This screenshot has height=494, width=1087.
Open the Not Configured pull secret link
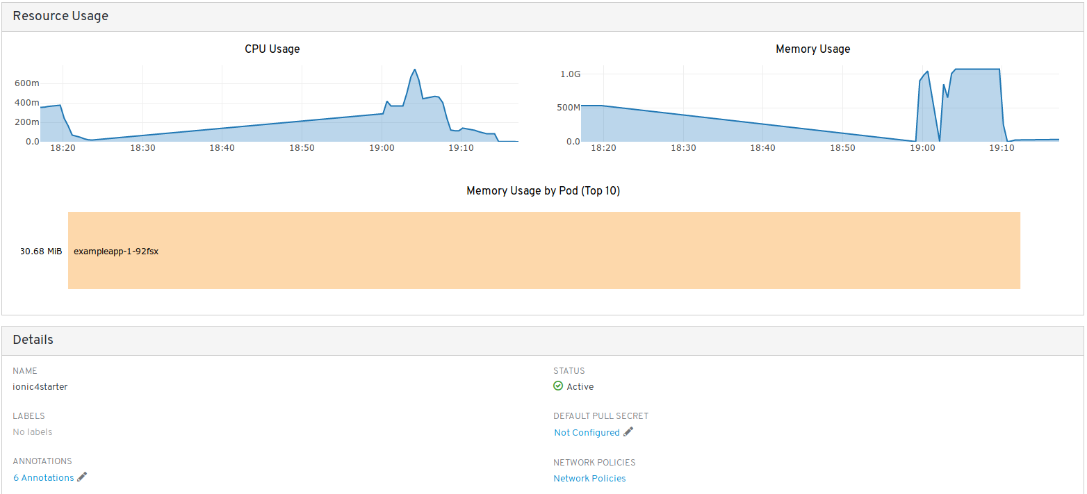587,433
